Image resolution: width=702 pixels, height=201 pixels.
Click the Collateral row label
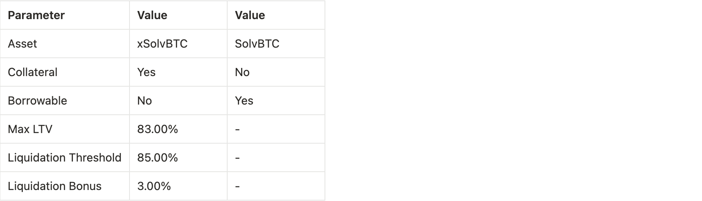click(x=33, y=72)
